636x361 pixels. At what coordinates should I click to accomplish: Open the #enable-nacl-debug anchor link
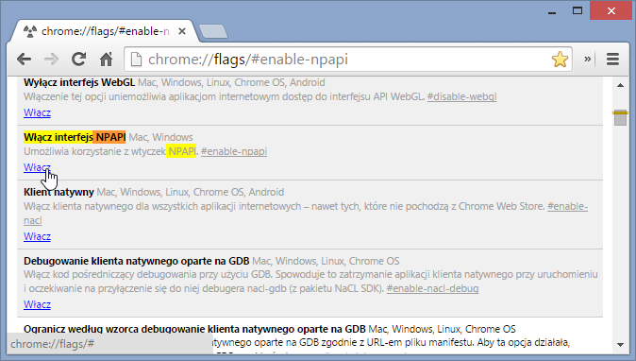(x=432, y=289)
